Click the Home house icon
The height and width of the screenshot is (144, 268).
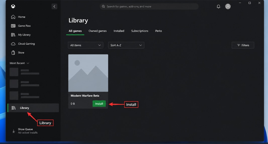click(13, 17)
